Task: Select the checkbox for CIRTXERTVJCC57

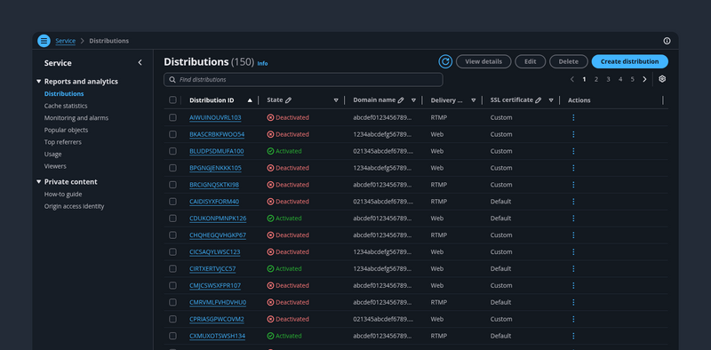Action: (x=172, y=268)
